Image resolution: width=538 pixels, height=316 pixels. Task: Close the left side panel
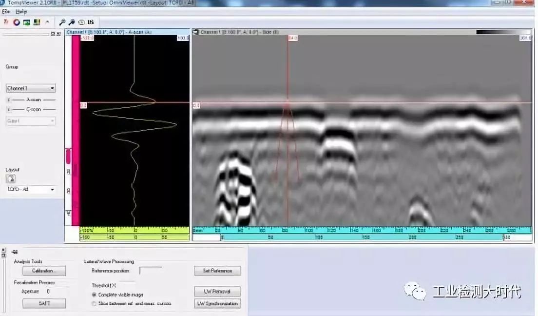58,33
